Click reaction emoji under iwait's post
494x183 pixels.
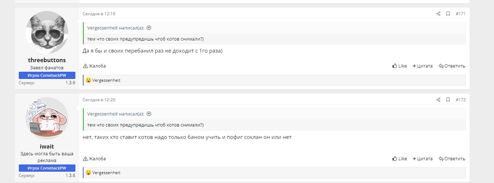(88, 173)
